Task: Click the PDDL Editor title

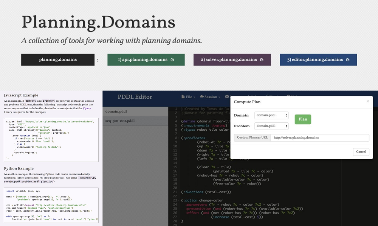Action: point(135,97)
